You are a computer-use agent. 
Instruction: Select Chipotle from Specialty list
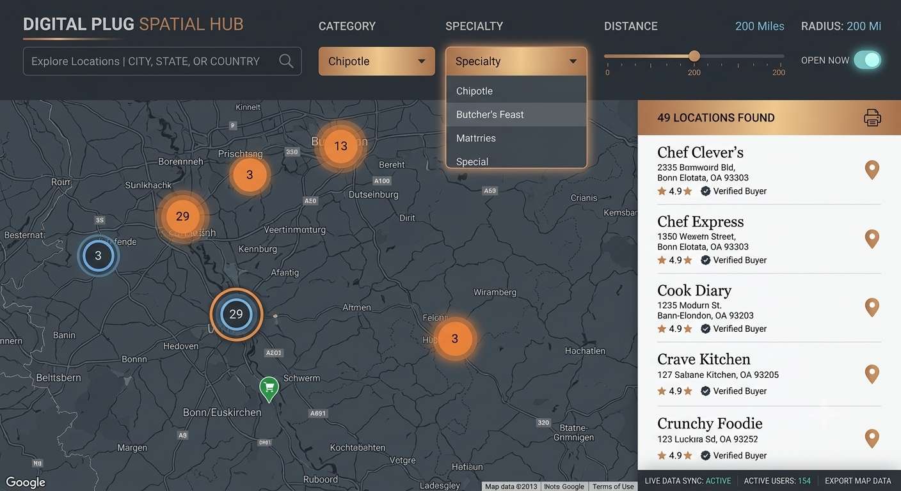(x=516, y=91)
